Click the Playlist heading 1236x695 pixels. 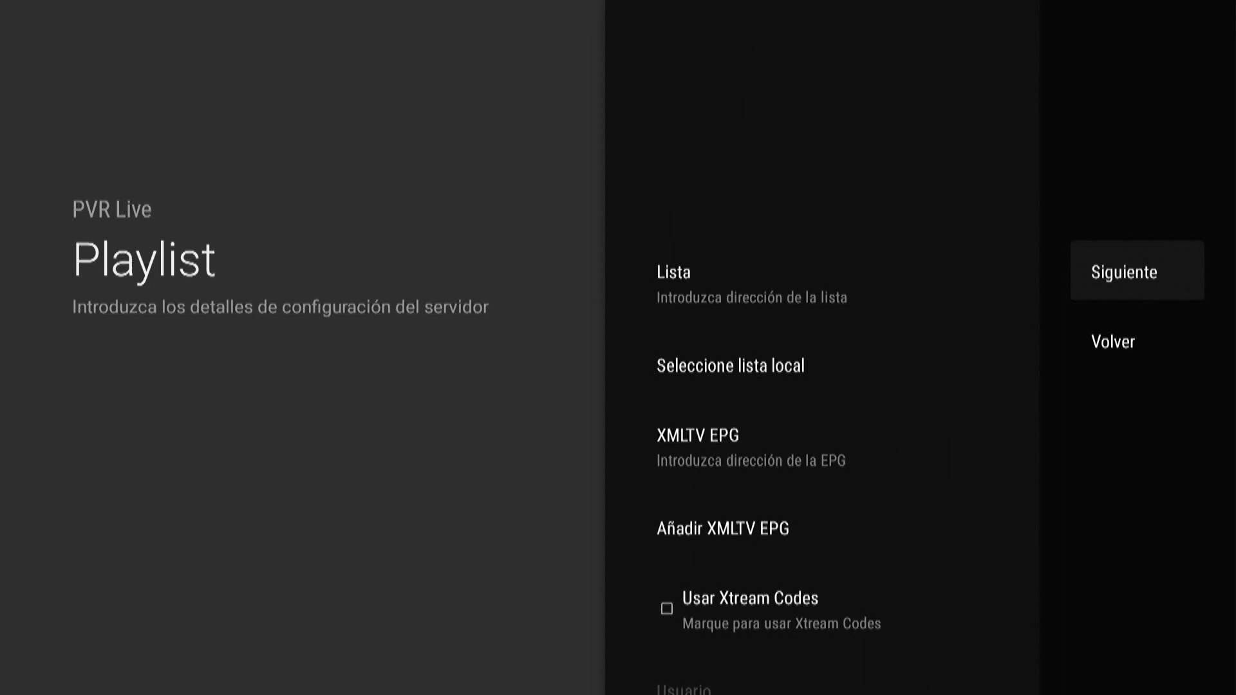click(x=144, y=260)
